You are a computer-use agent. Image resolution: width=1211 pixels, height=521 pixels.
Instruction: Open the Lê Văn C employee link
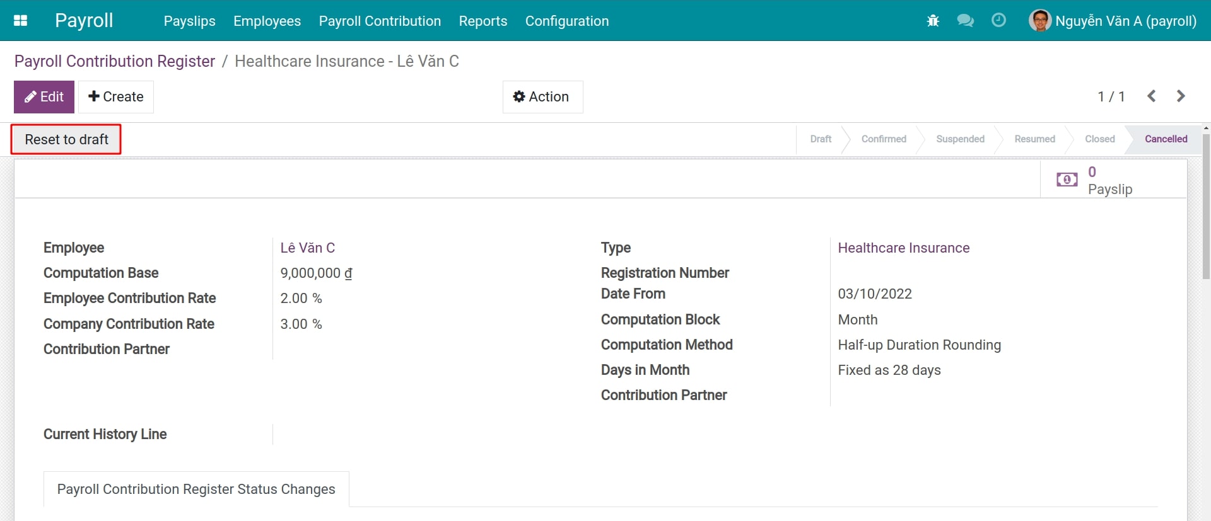click(307, 248)
